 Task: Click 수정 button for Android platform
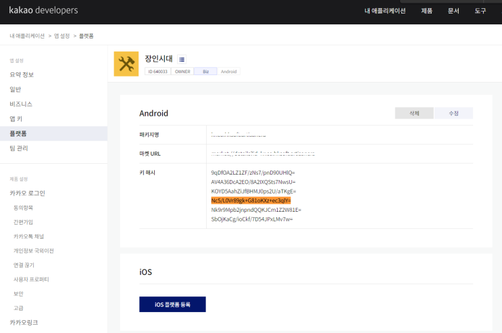453,113
